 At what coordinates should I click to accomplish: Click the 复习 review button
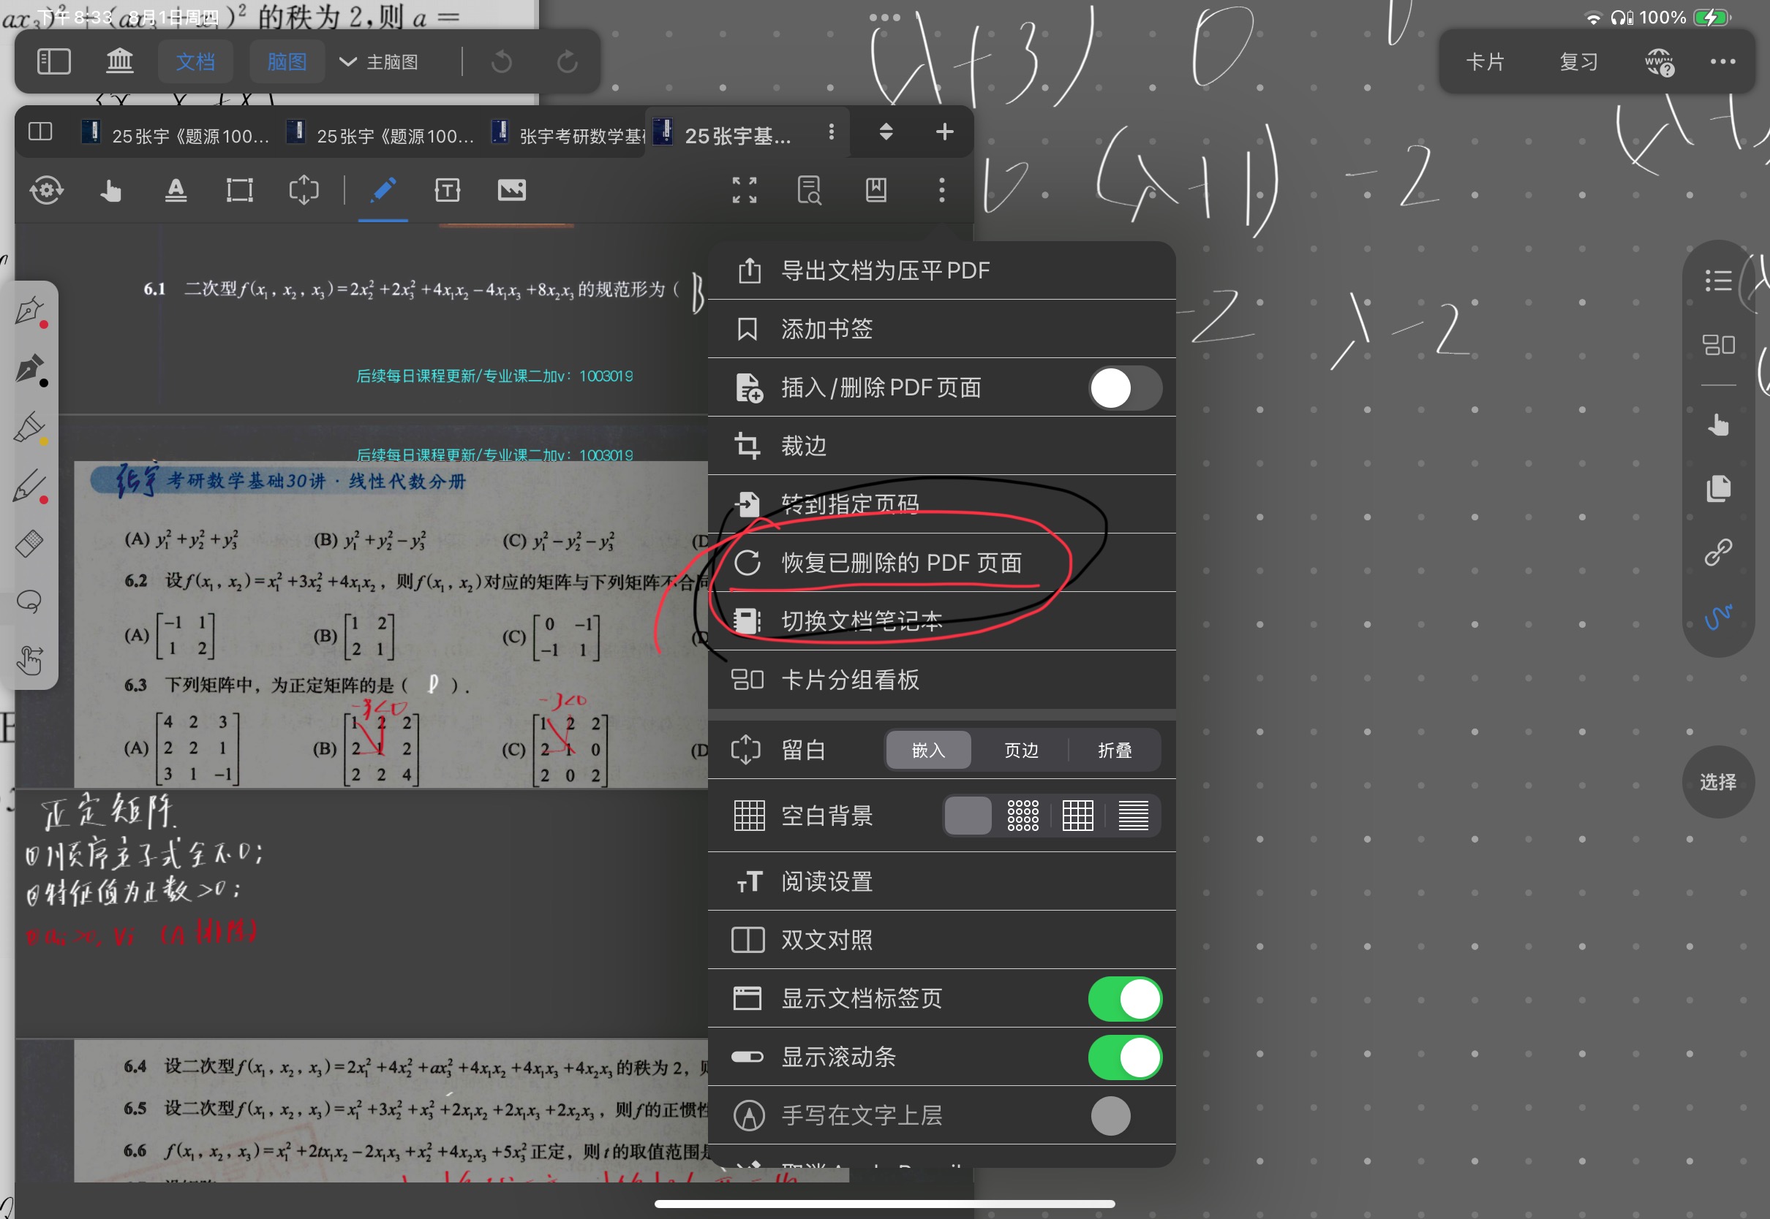1578,62
